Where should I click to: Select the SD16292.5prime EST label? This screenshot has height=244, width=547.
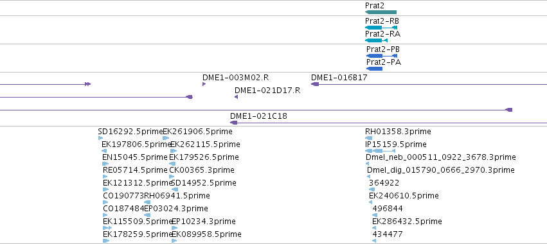click(x=130, y=132)
